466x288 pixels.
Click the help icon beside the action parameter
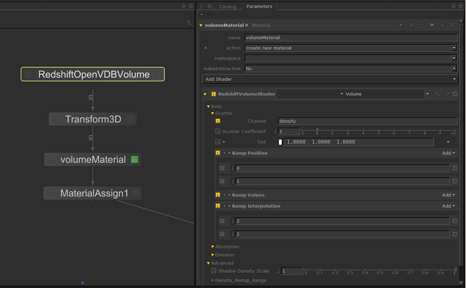[x=206, y=48]
